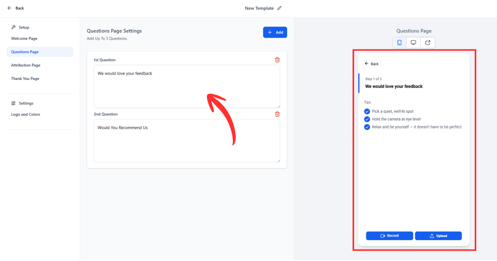Open the Thank You Page settings
The width and height of the screenshot is (497, 261).
[25, 78]
